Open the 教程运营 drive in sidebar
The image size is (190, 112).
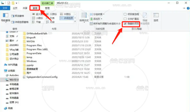[x=14, y=89]
